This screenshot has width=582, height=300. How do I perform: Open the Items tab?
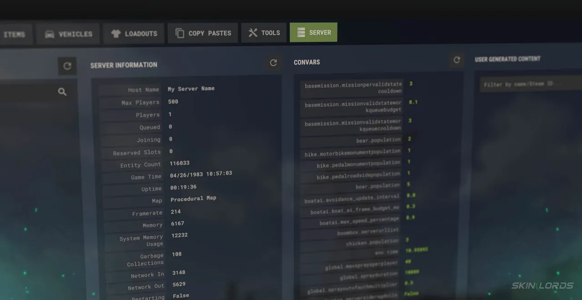tap(15, 35)
